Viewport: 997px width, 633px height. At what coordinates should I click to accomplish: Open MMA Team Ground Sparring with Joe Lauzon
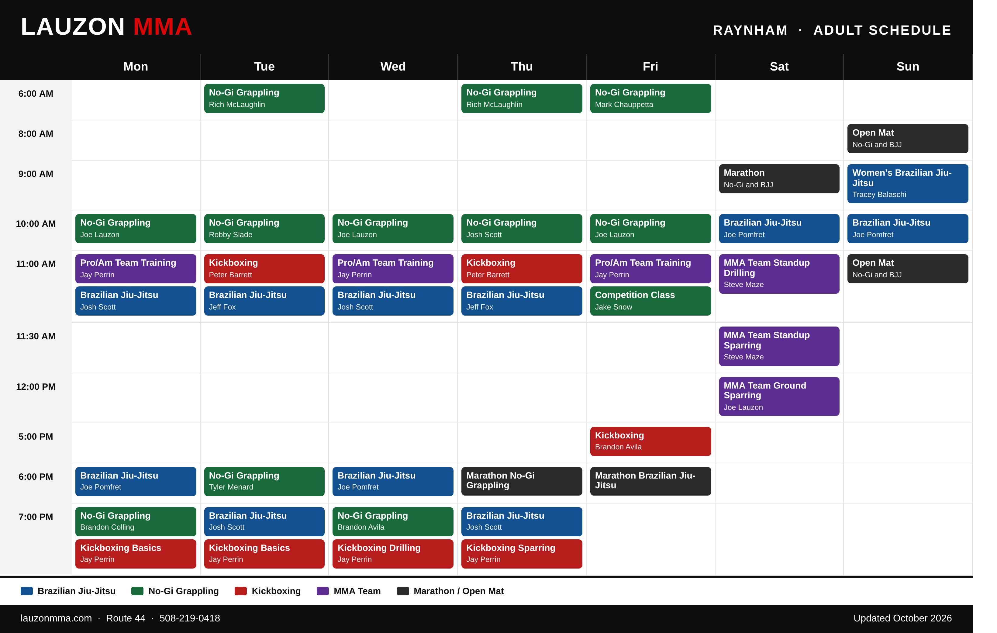[x=779, y=396]
